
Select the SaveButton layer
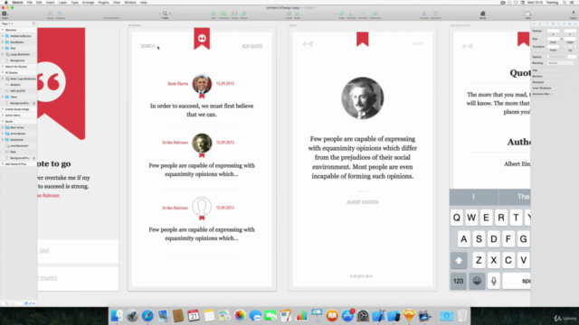click(x=18, y=42)
